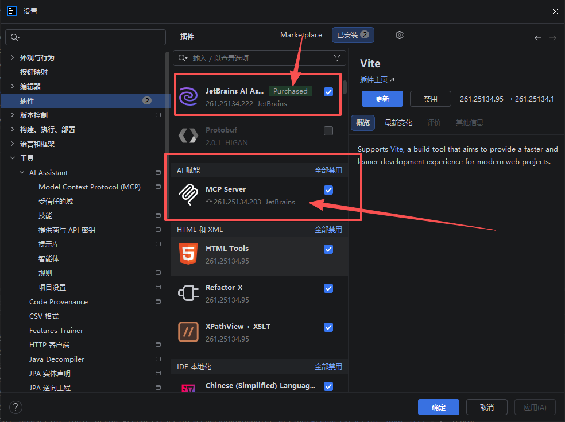Expand the 外观与行为 tree node

coord(13,57)
